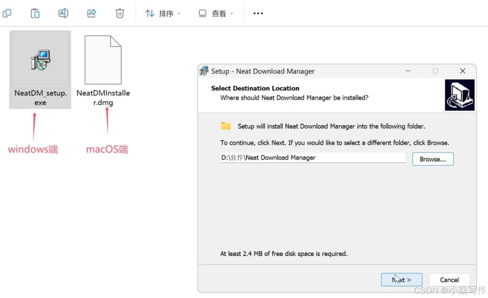488x298 pixels.
Task: Click the Paste clipboard icon
Action: click(35, 14)
